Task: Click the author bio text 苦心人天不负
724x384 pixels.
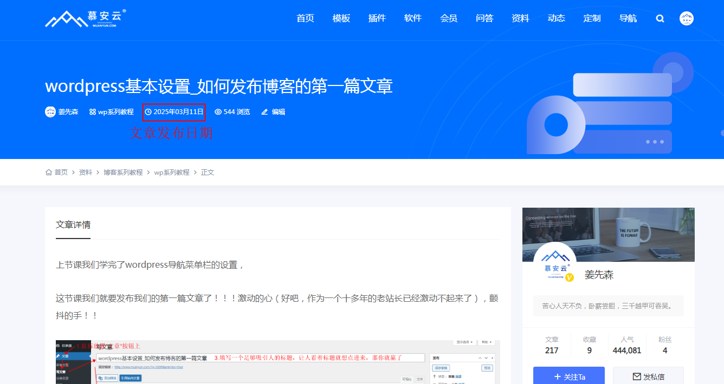Action: 608,306
